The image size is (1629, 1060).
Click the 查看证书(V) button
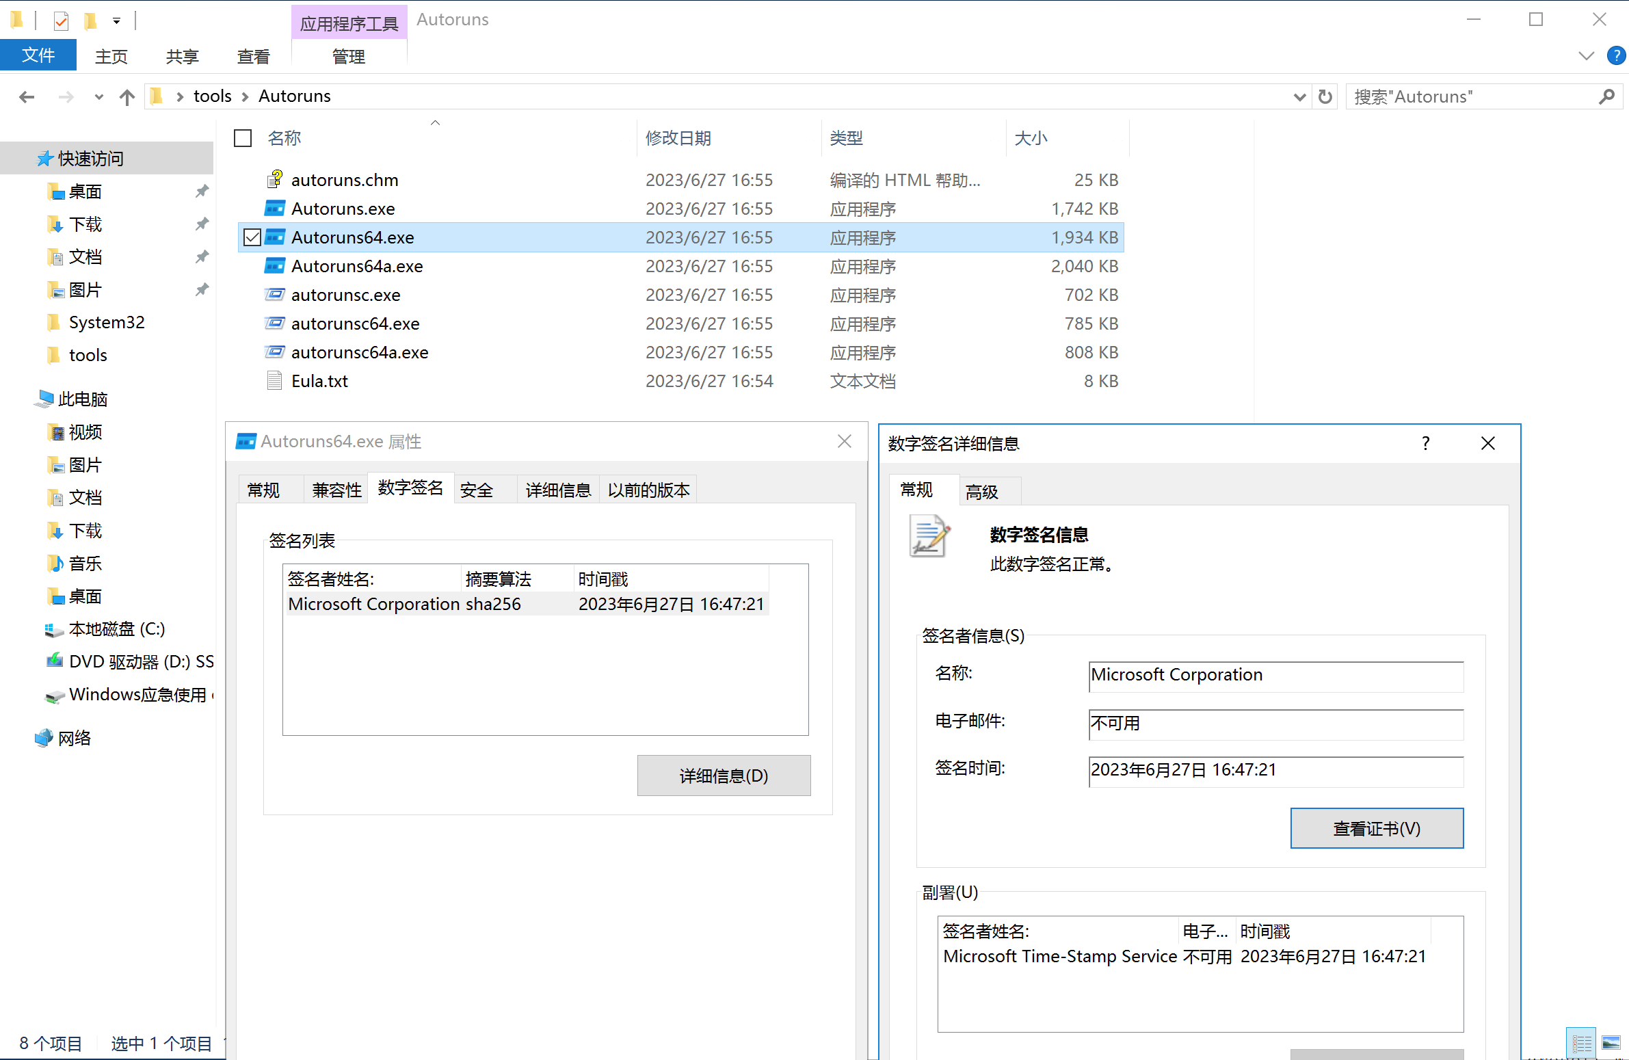1377,828
